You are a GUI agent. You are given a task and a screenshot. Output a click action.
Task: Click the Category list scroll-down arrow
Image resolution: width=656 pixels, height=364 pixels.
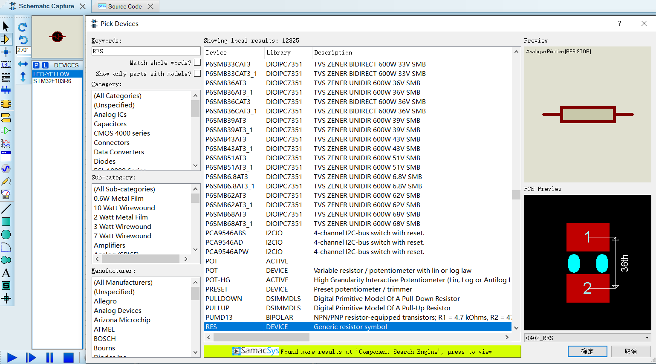(196, 165)
